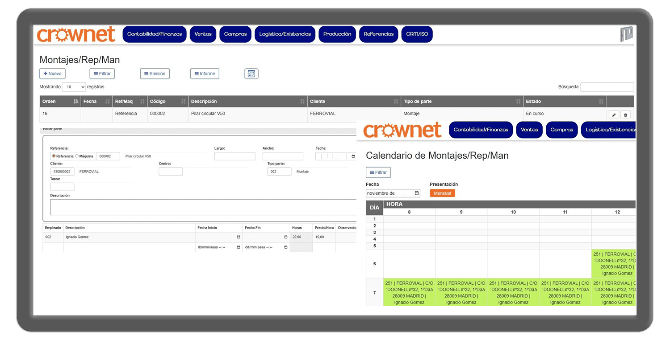Open the records-per-page dropdown showing 10
This screenshot has width=670, height=340.
tap(74, 87)
